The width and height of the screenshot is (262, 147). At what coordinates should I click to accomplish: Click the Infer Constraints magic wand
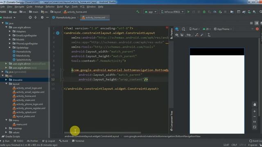pos(202,35)
